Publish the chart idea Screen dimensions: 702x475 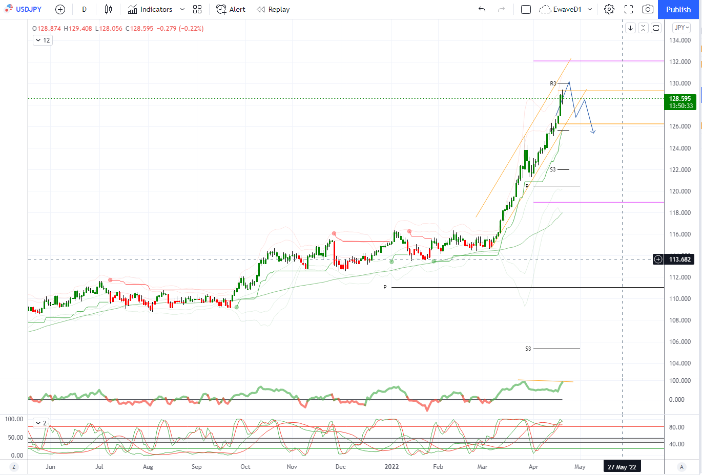click(678, 9)
